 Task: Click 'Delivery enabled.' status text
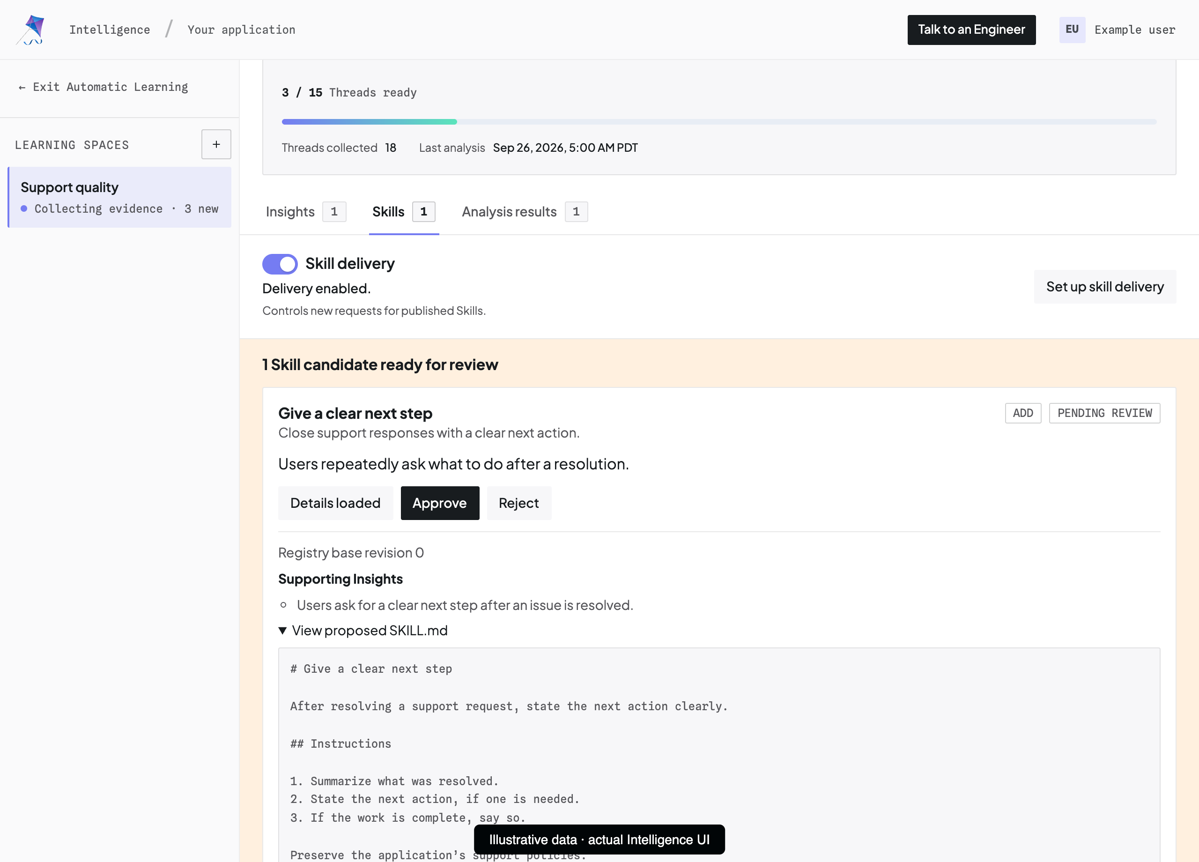point(316,289)
